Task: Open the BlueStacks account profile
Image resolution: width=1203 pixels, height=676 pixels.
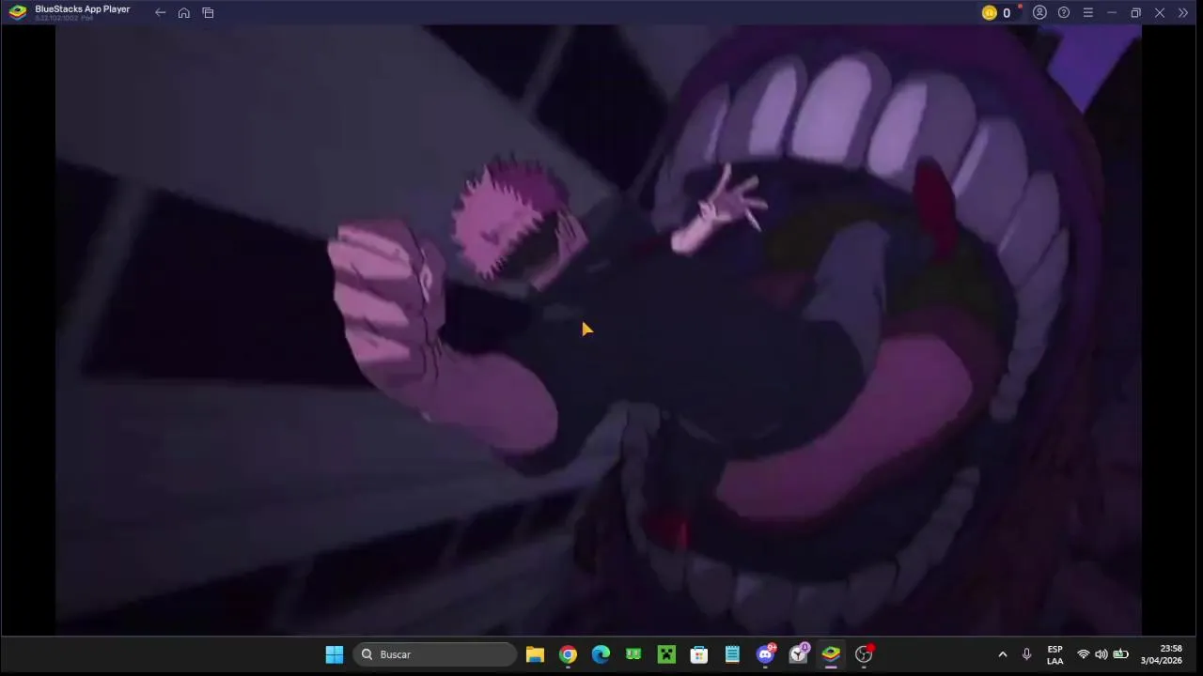Action: click(x=1039, y=13)
